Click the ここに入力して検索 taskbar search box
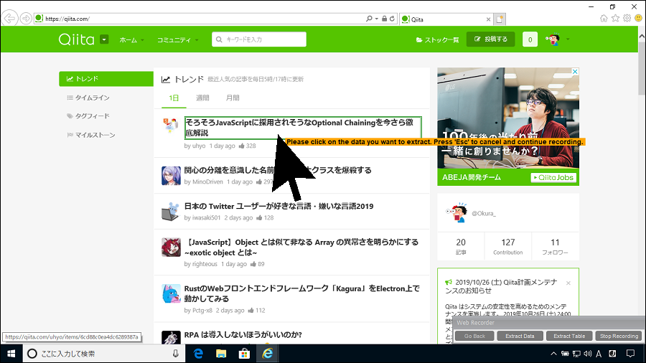The height and width of the screenshot is (363, 646). pos(103,354)
